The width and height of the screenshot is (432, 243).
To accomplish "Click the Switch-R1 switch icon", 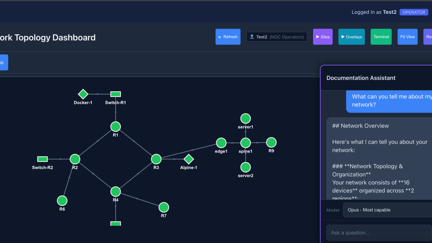I will click(115, 94).
